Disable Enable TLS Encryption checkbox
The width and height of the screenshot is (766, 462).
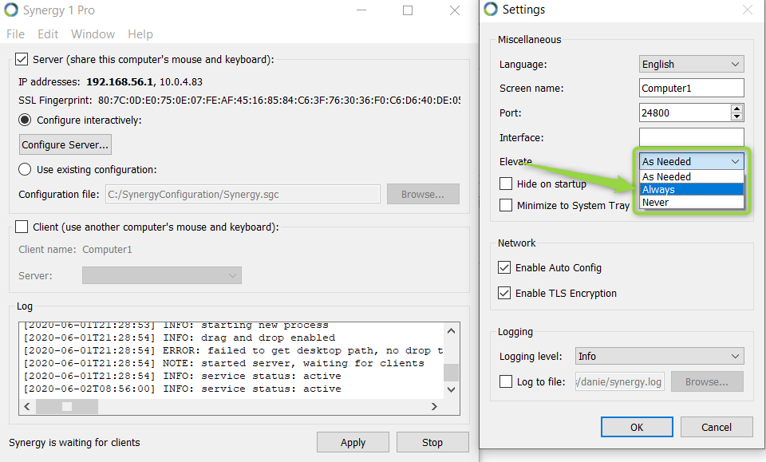point(504,293)
